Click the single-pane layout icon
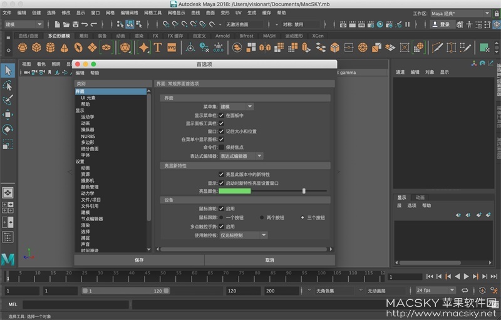This screenshot has height=320, width=501. tap(8, 193)
